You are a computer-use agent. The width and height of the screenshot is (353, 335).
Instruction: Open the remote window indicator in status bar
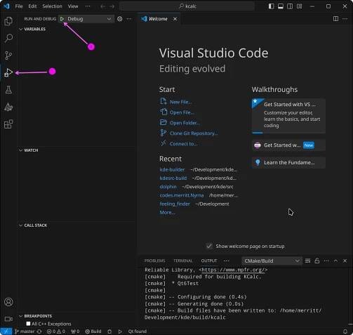click(6, 331)
